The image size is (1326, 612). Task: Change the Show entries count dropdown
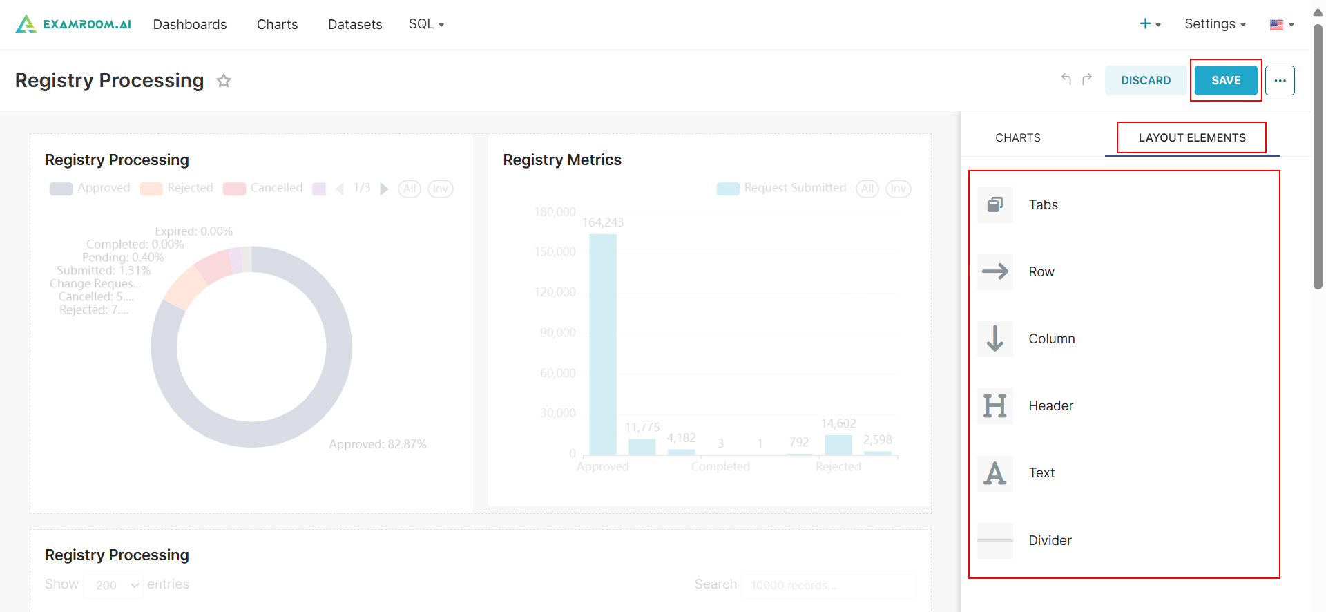pos(113,585)
